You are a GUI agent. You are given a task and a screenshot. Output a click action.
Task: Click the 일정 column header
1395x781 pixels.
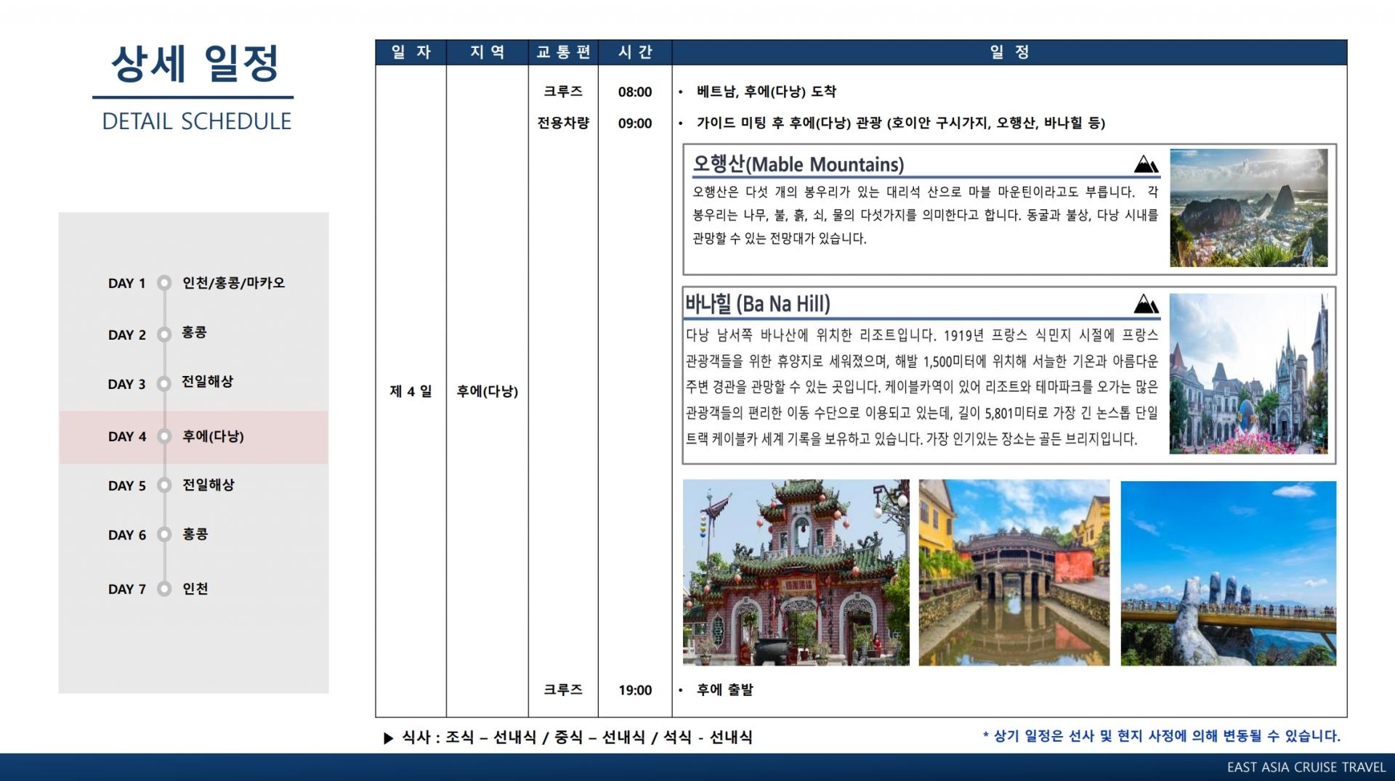pyautogui.click(x=1009, y=52)
